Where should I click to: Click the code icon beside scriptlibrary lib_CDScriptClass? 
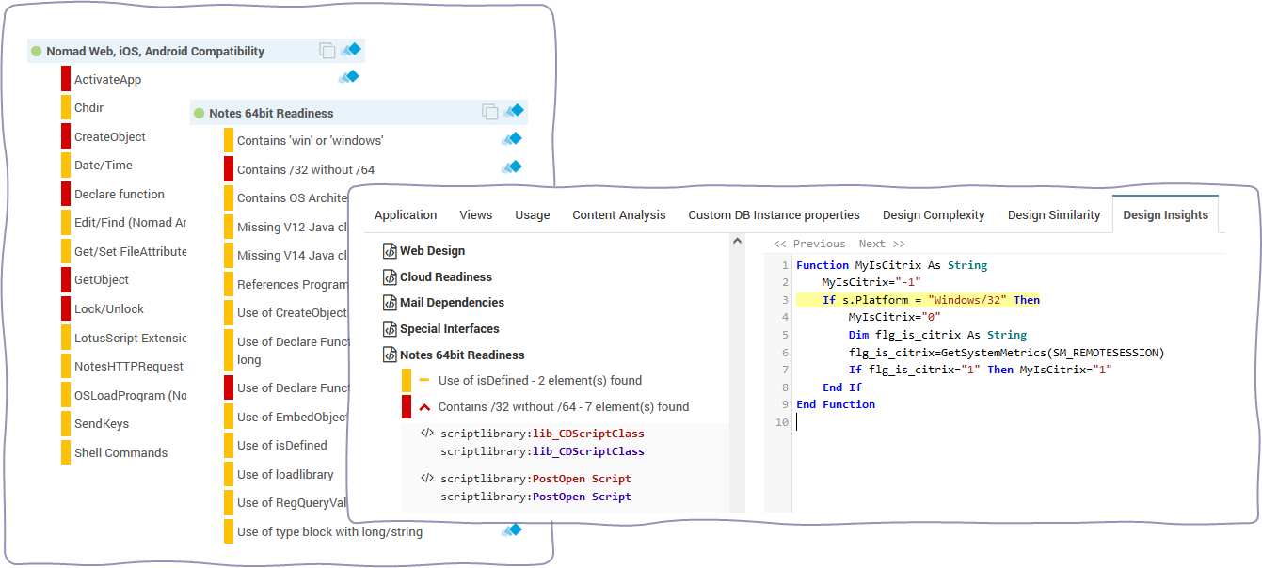[x=427, y=434]
